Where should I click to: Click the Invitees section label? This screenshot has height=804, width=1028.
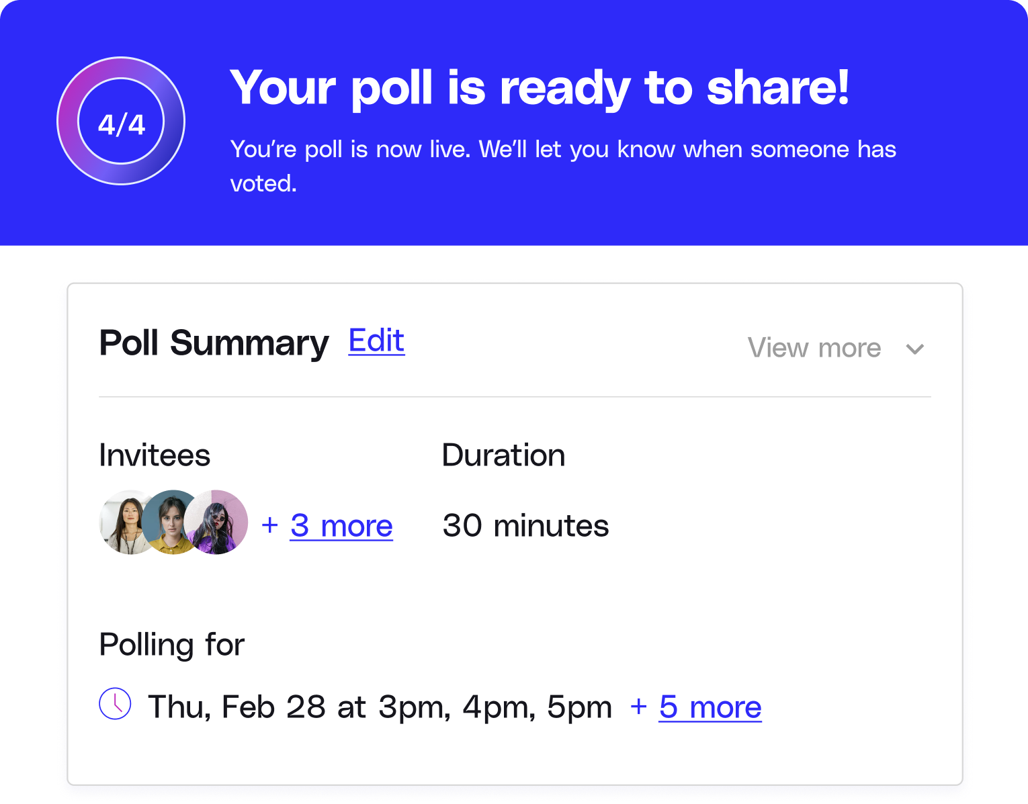(x=155, y=455)
